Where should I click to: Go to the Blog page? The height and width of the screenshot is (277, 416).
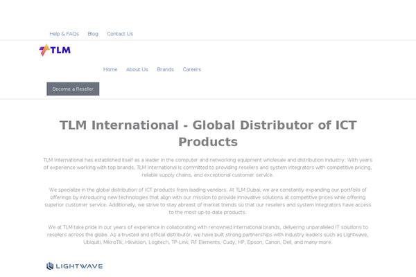click(x=93, y=34)
